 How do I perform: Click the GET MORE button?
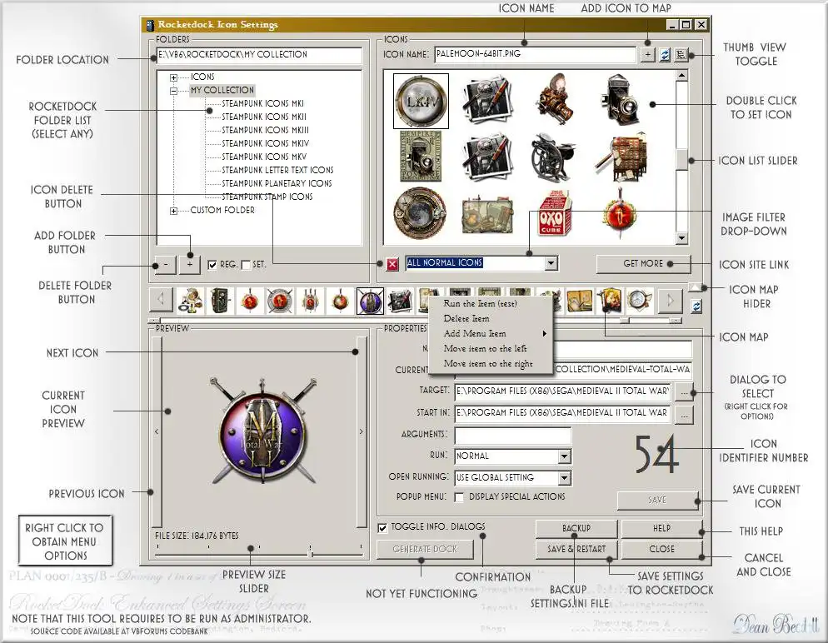click(643, 263)
